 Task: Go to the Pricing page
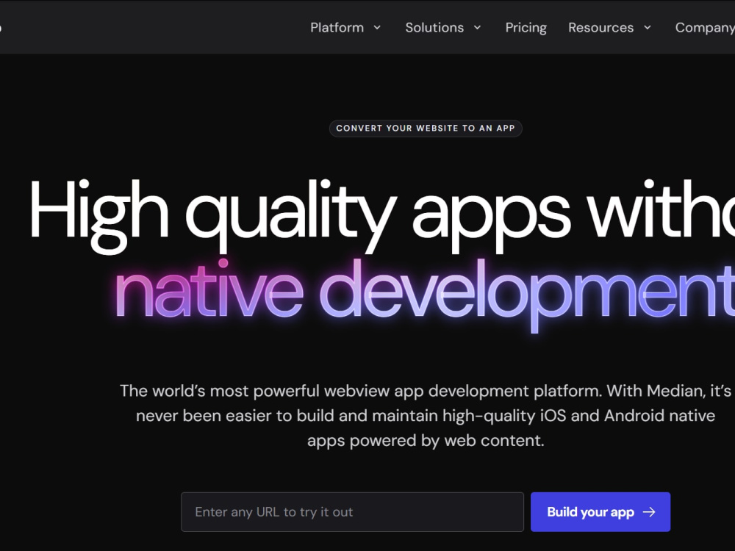526,28
